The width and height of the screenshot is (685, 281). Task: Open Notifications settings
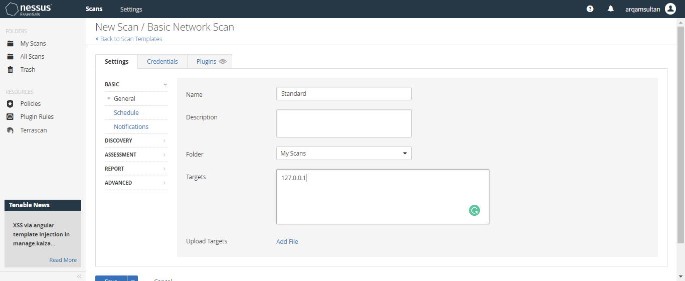pos(131,127)
